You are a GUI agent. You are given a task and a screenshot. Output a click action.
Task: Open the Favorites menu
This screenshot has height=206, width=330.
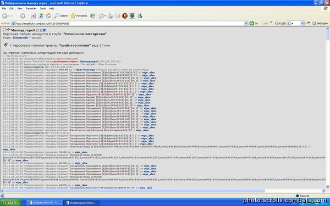click(x=31, y=9)
